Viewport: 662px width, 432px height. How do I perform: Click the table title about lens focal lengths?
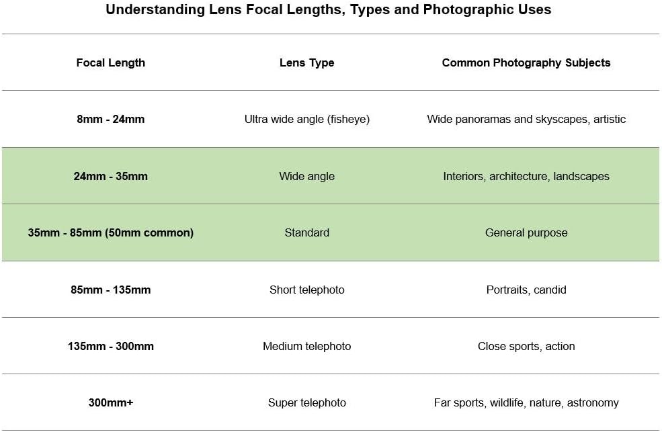click(x=329, y=10)
